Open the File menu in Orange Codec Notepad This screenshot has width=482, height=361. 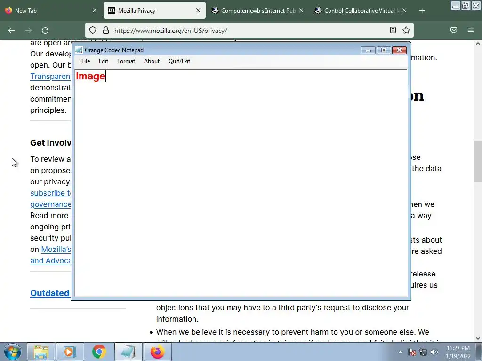click(86, 61)
